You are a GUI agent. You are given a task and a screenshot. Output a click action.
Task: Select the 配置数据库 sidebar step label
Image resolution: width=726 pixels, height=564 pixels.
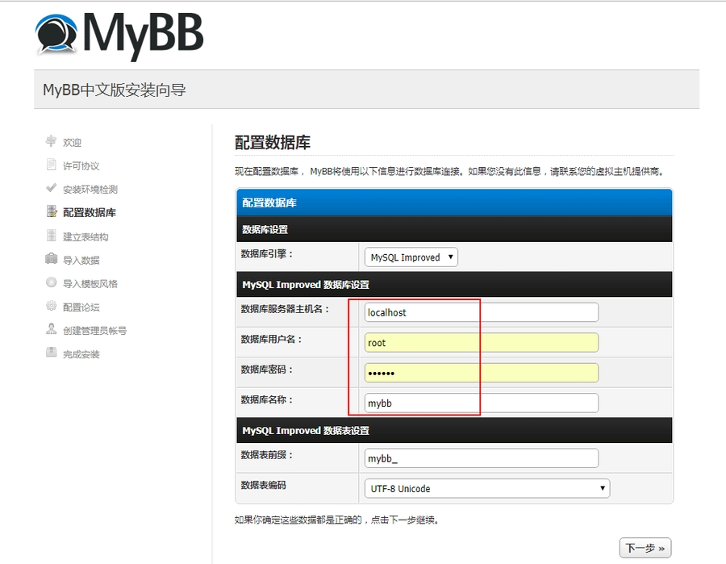tap(90, 213)
